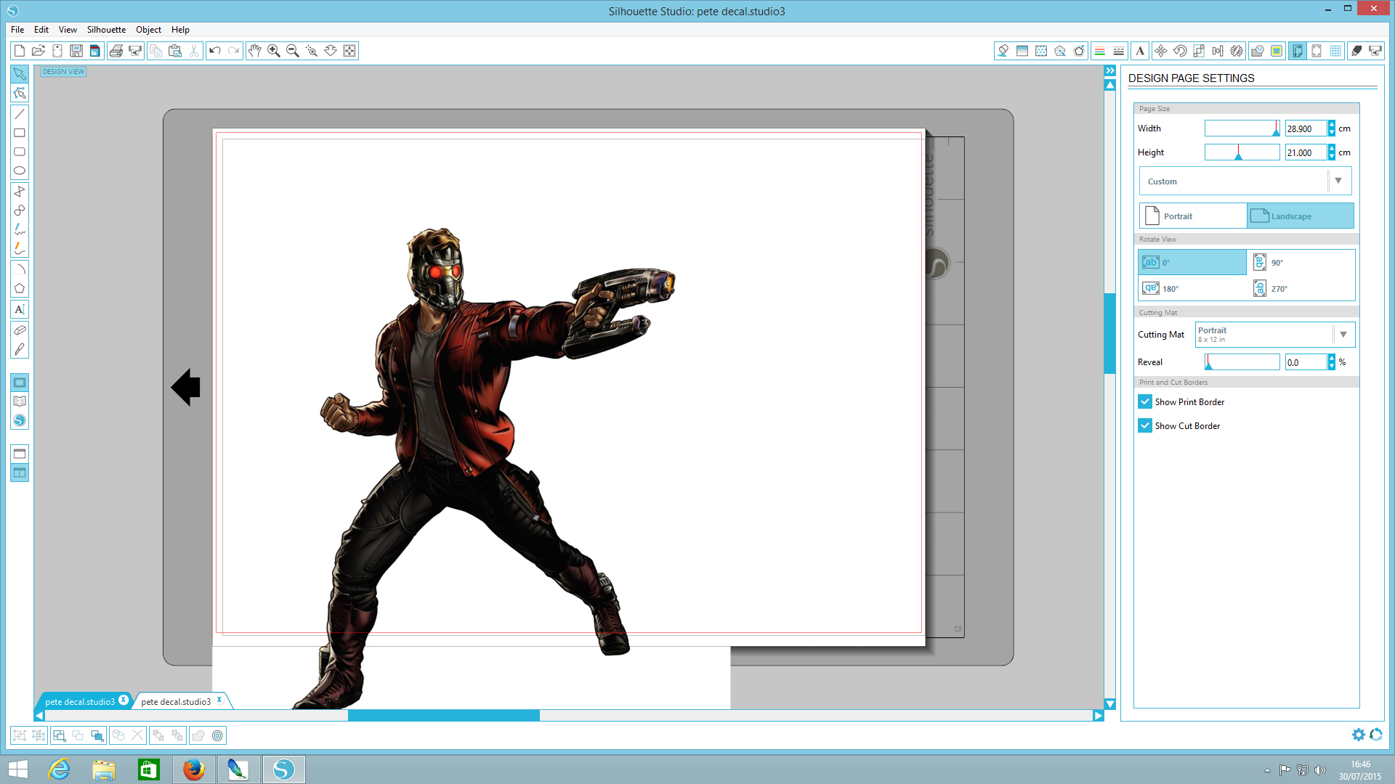Click the Reveal slider track
1395x784 pixels.
point(1242,362)
